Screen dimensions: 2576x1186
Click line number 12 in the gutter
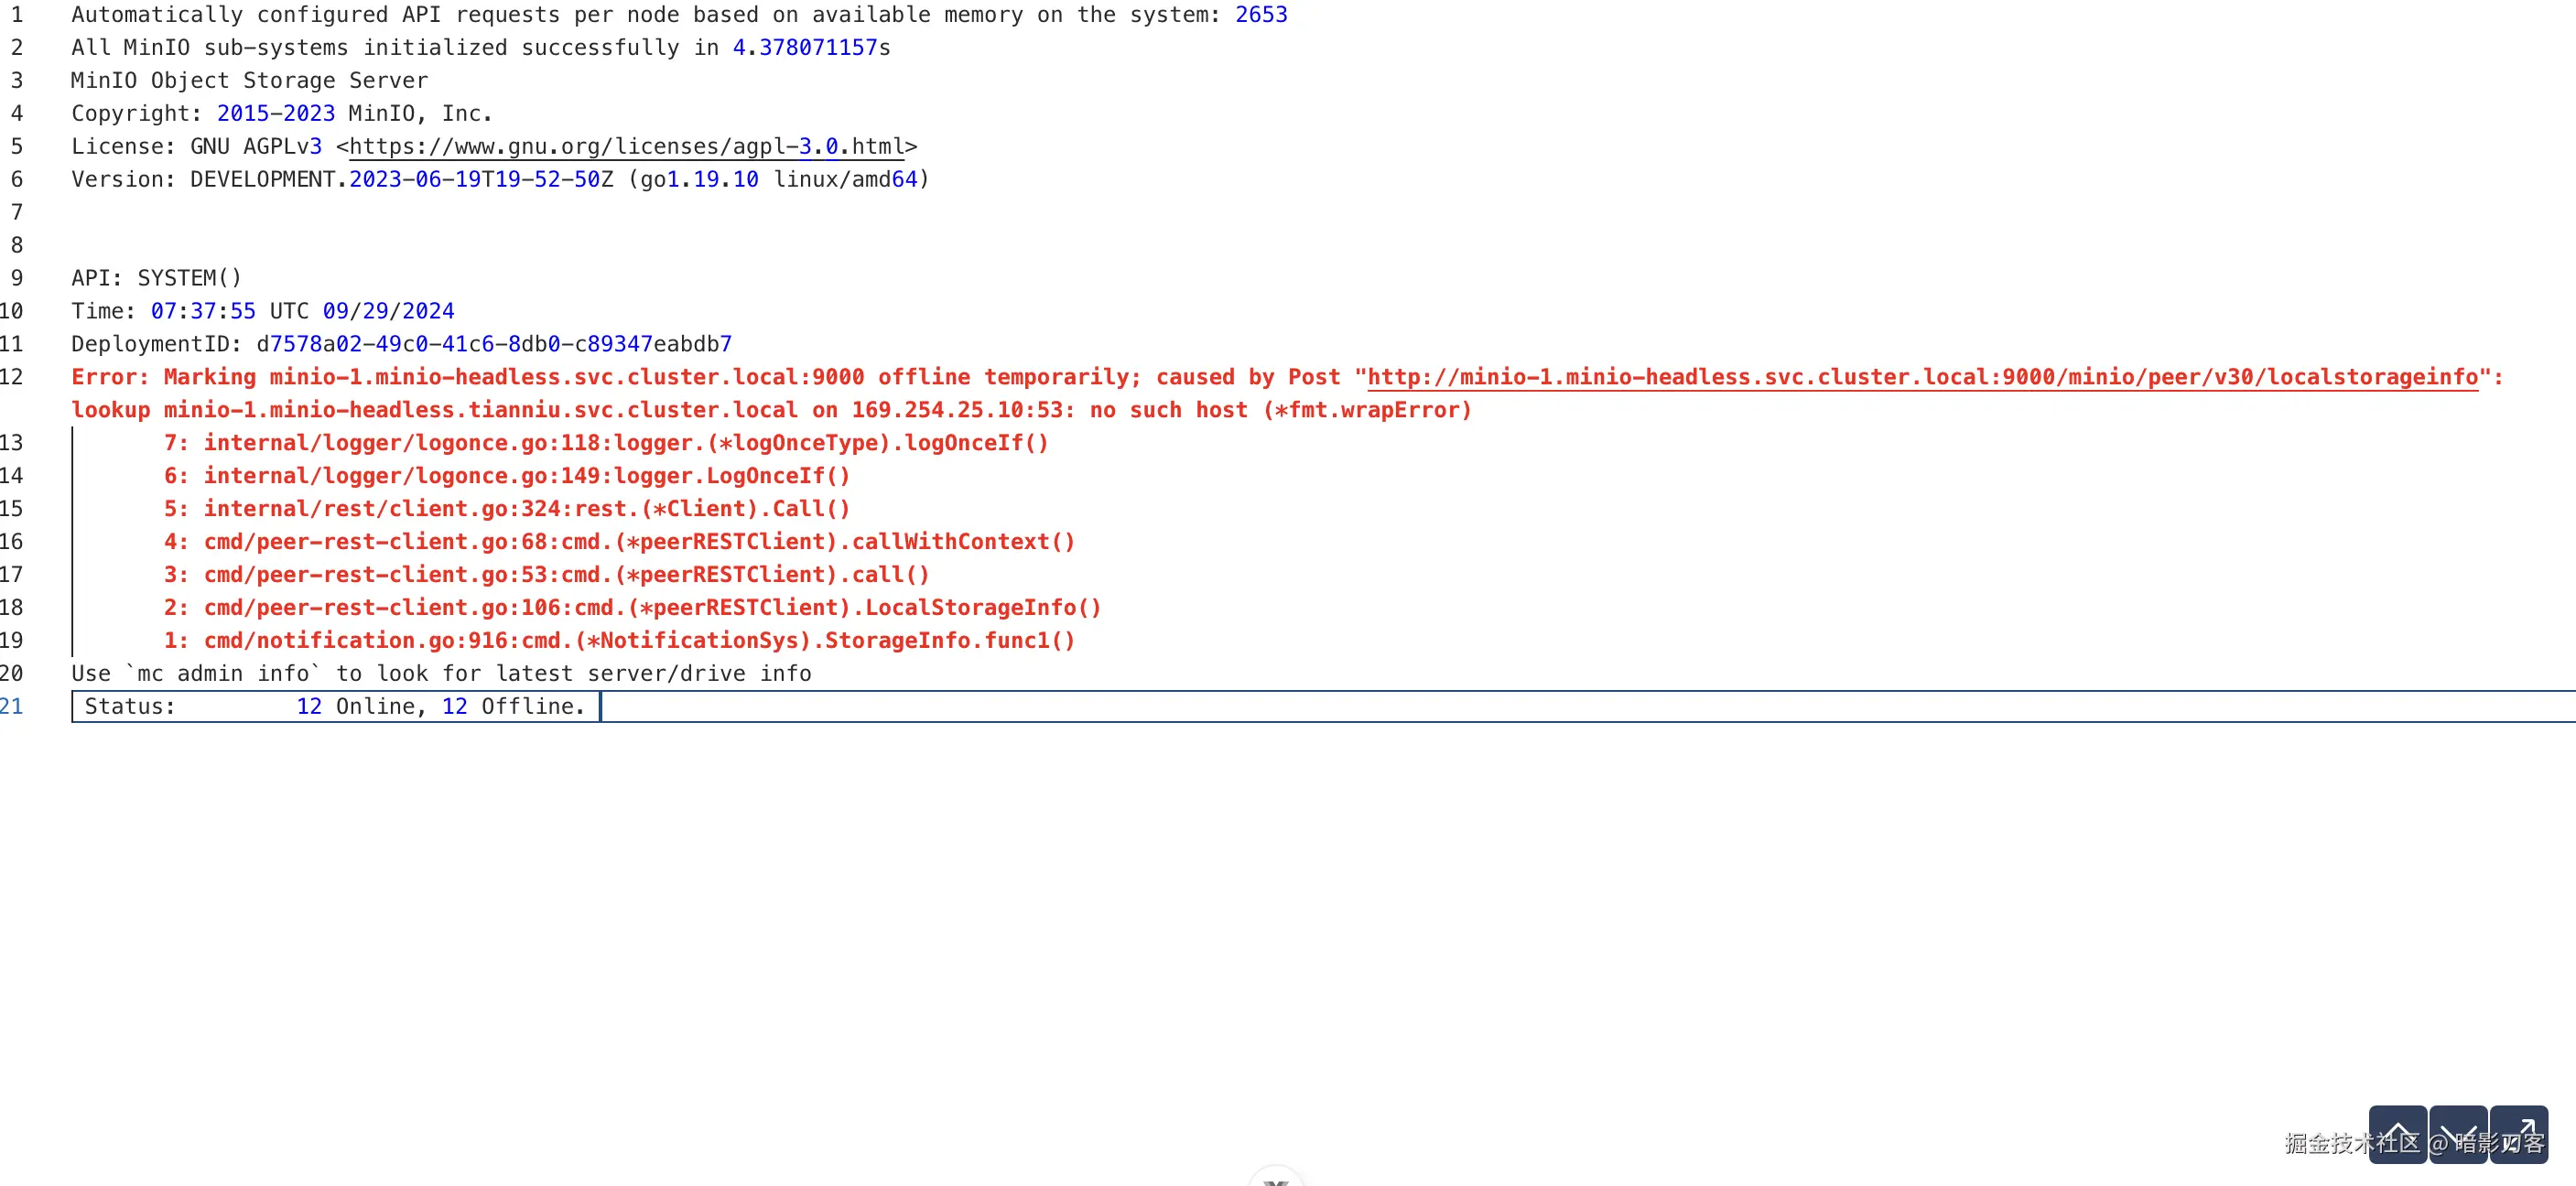coord(12,378)
